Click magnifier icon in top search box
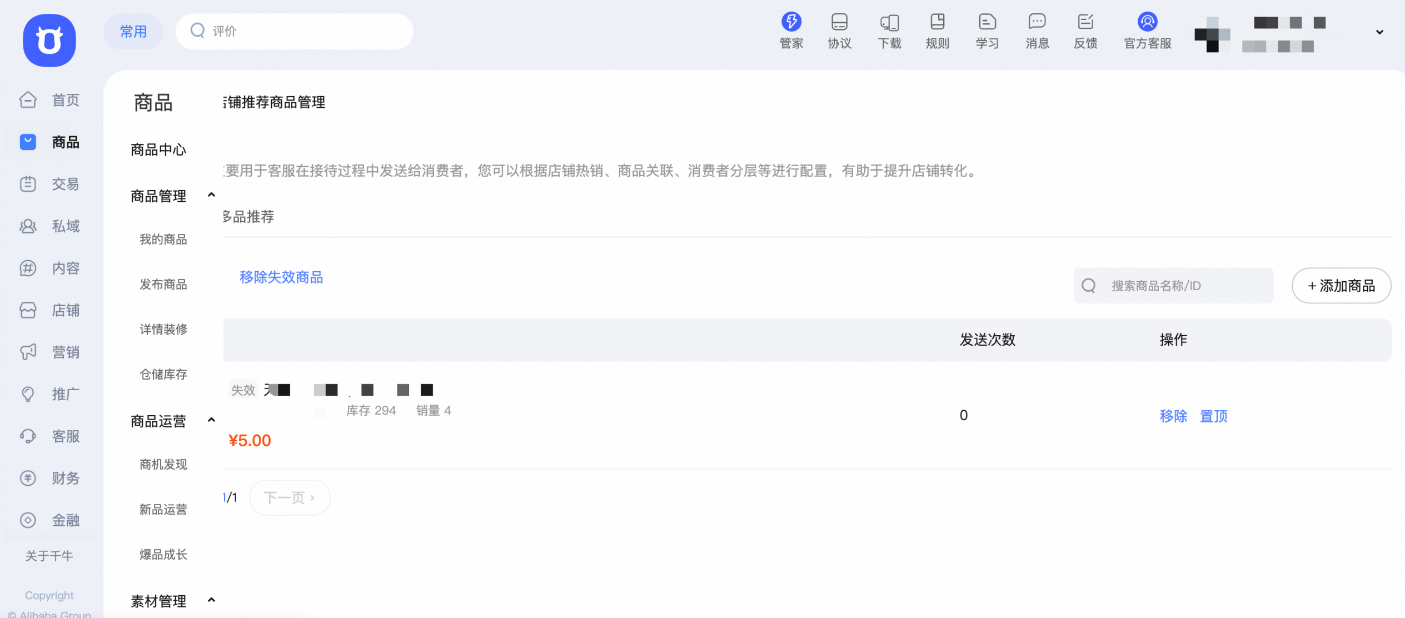1405x618 pixels. (197, 31)
